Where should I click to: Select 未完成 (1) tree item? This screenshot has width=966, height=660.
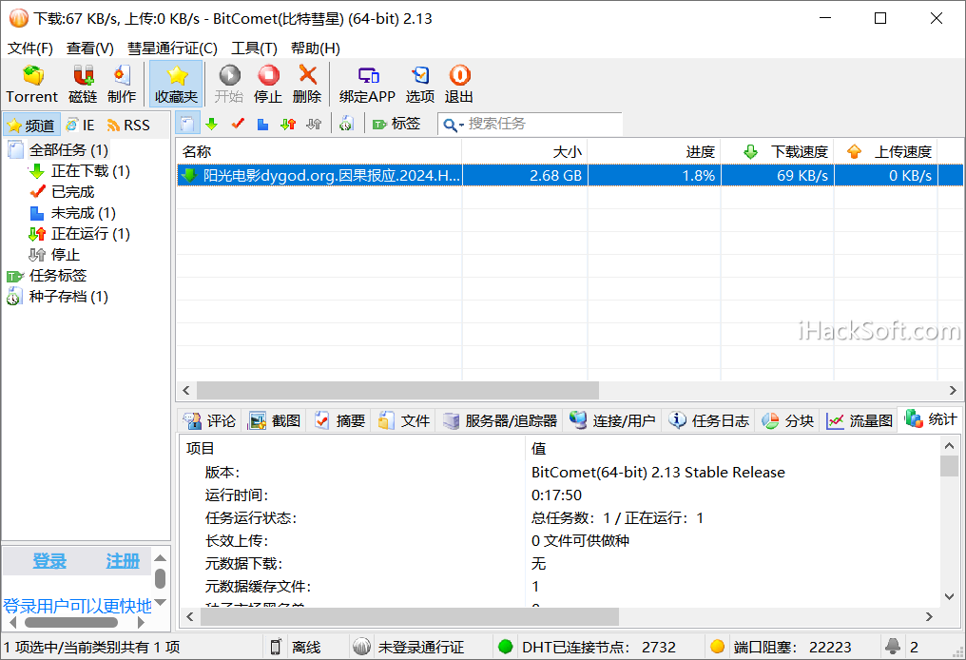click(x=83, y=213)
